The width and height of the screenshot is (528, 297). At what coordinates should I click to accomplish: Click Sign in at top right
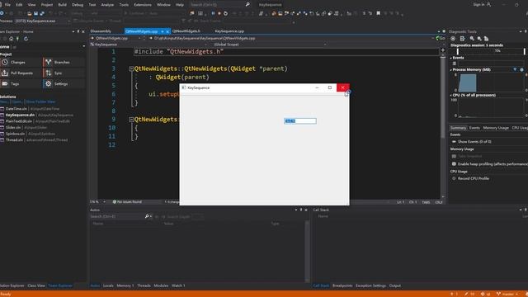[x=478, y=5]
